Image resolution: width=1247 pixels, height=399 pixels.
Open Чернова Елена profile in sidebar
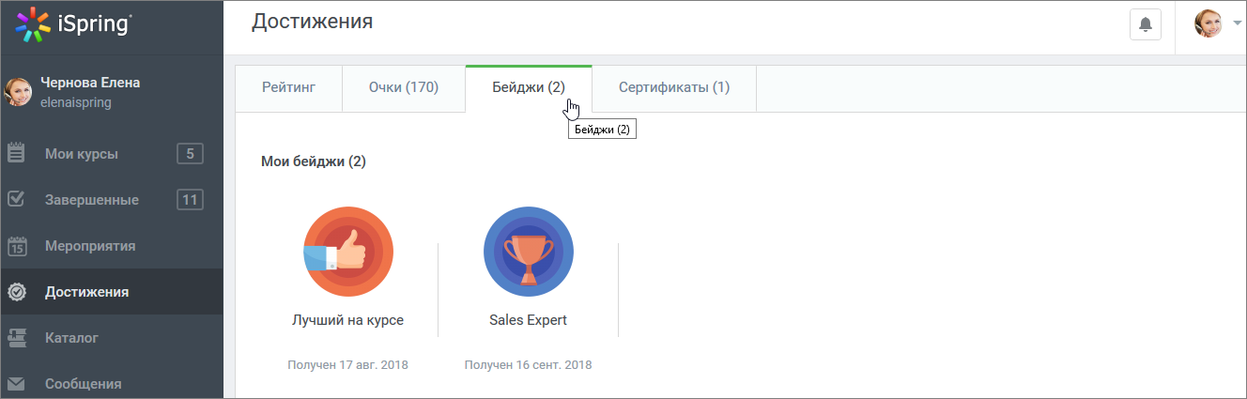pos(90,83)
